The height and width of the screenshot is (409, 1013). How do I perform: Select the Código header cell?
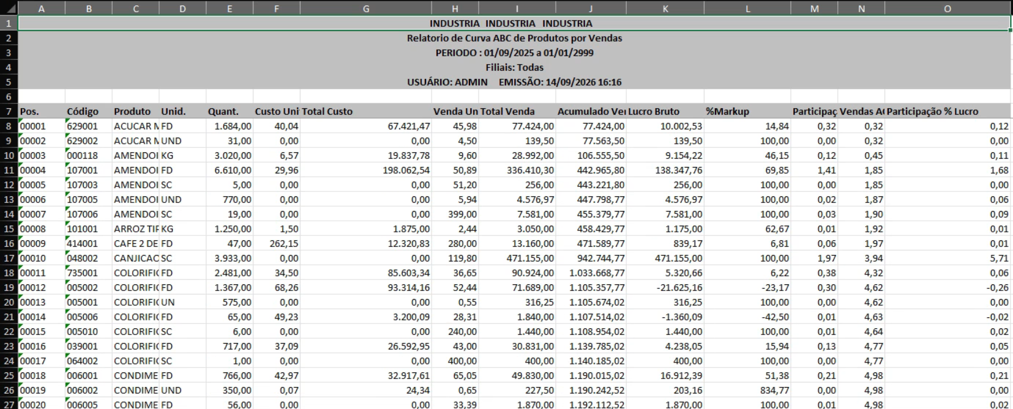coord(88,111)
